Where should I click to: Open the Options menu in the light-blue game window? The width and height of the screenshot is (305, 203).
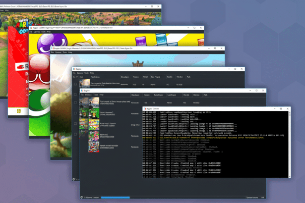pos(58,52)
